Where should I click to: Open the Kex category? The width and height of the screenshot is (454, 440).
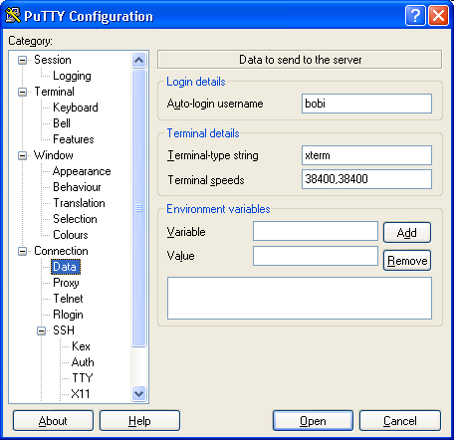pyautogui.click(x=81, y=346)
